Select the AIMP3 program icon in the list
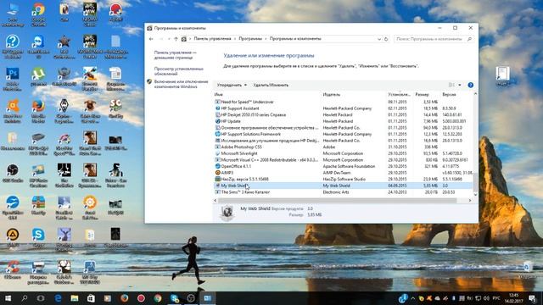 tap(217, 173)
